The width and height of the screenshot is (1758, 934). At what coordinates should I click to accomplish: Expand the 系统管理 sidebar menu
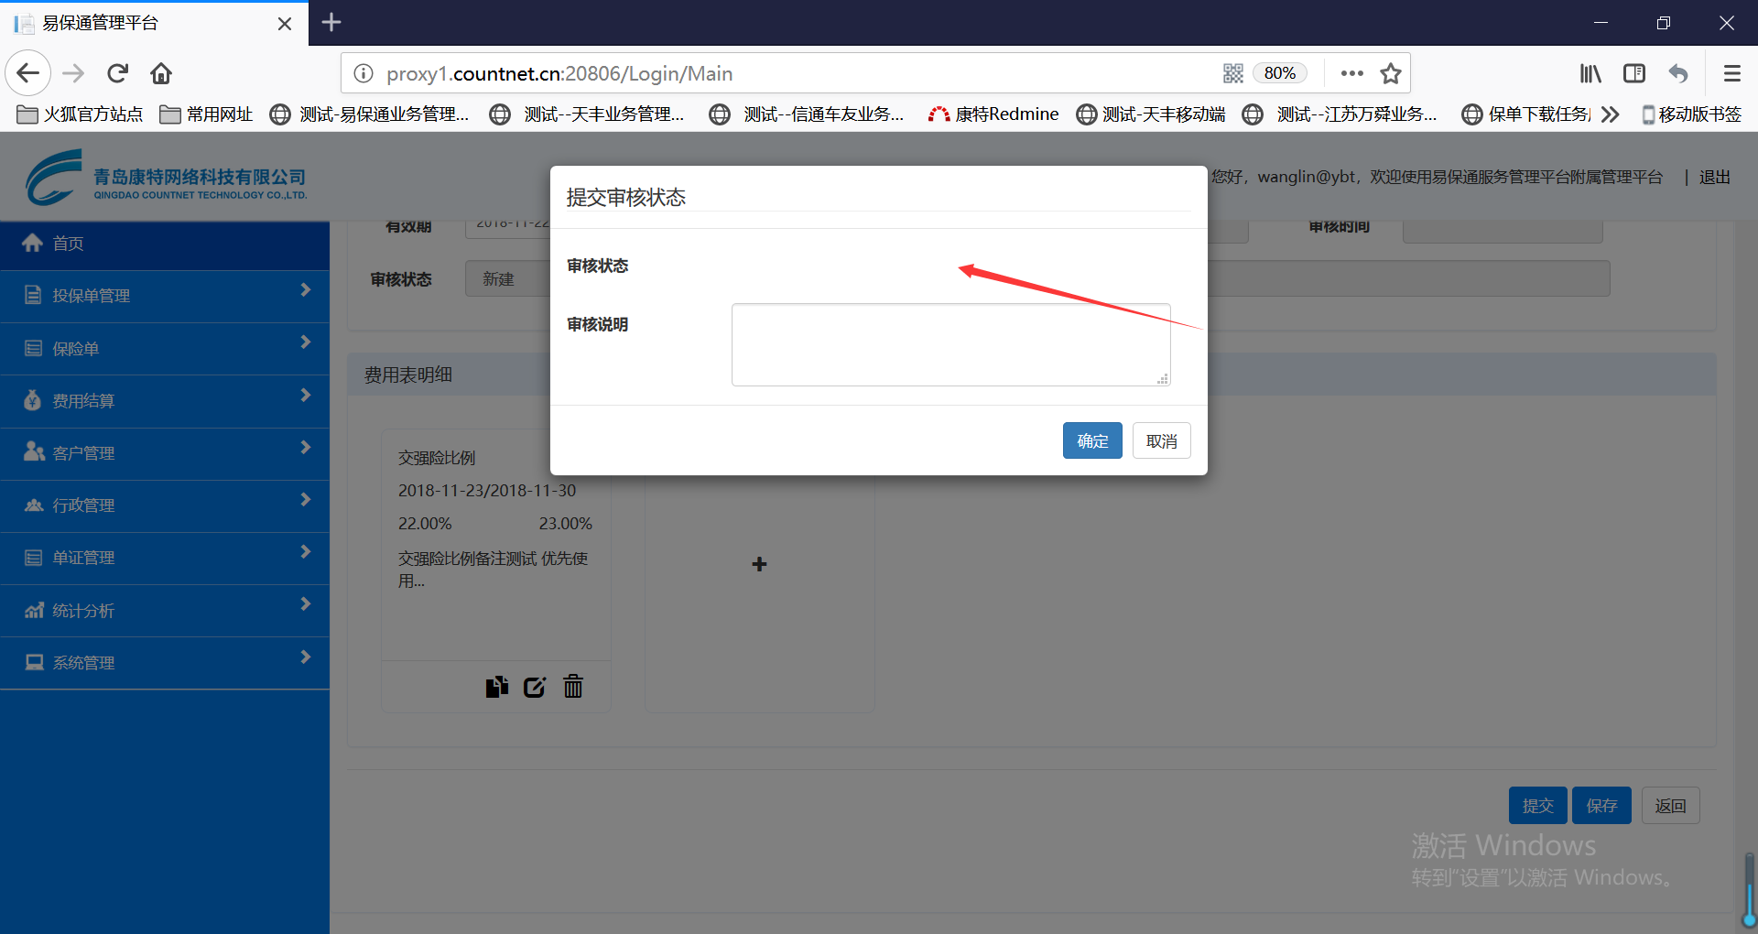click(x=165, y=663)
